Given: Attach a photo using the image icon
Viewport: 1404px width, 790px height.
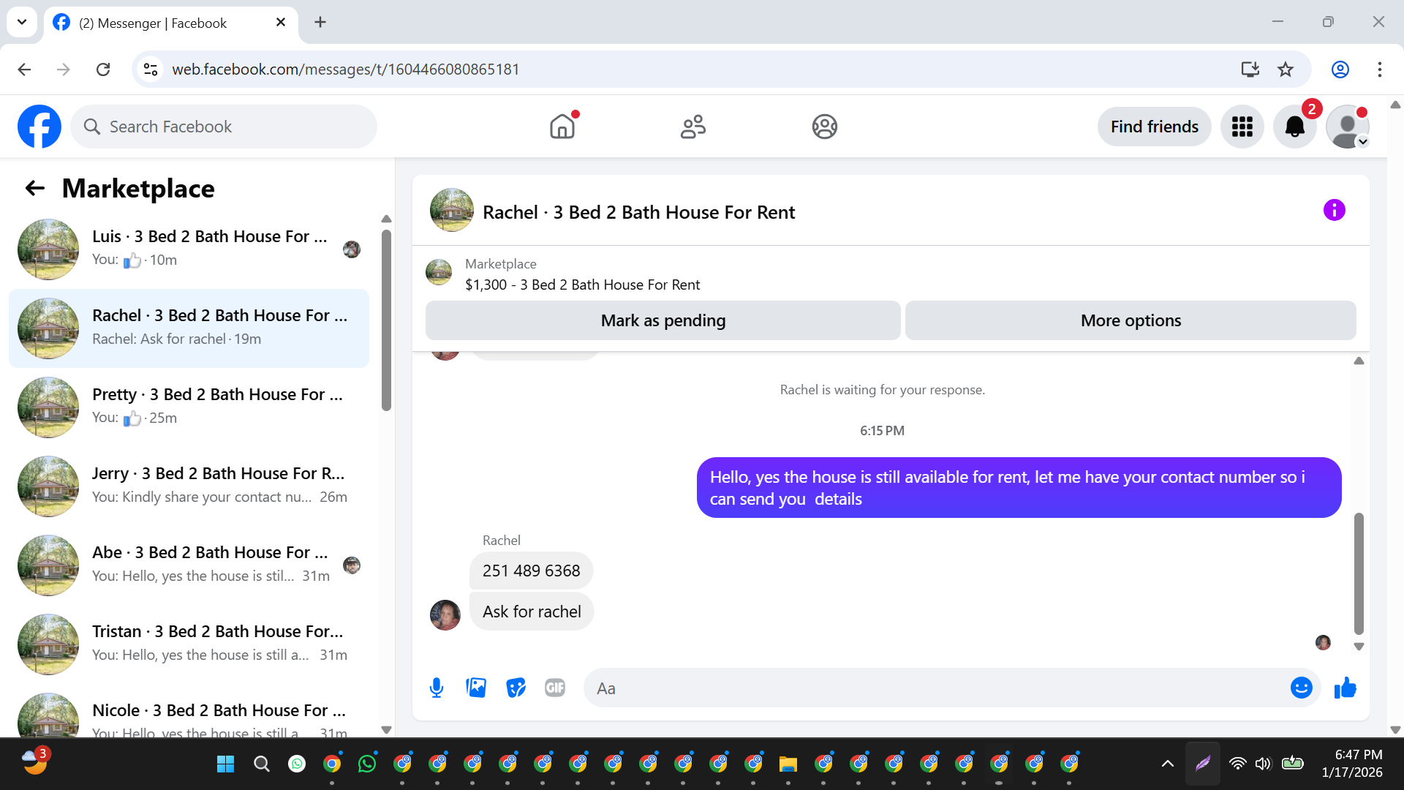Looking at the screenshot, I should (x=476, y=688).
